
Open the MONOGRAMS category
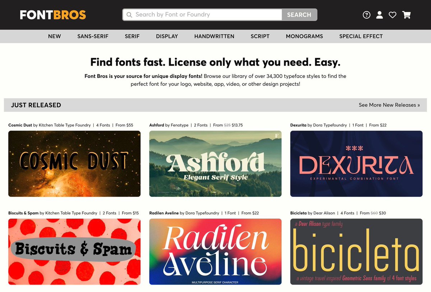coord(304,36)
